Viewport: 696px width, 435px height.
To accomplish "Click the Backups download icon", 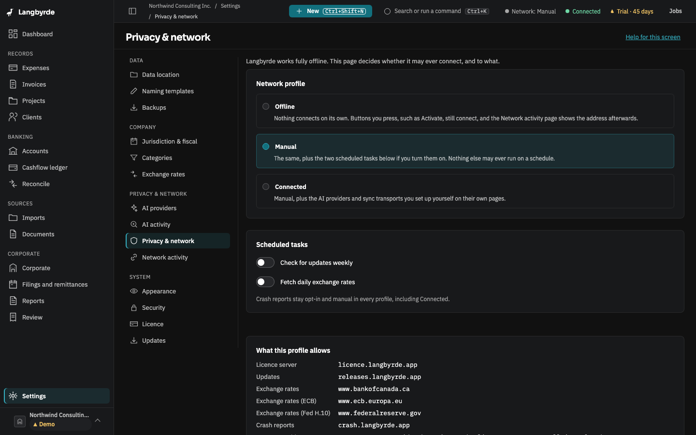I will [x=134, y=107].
